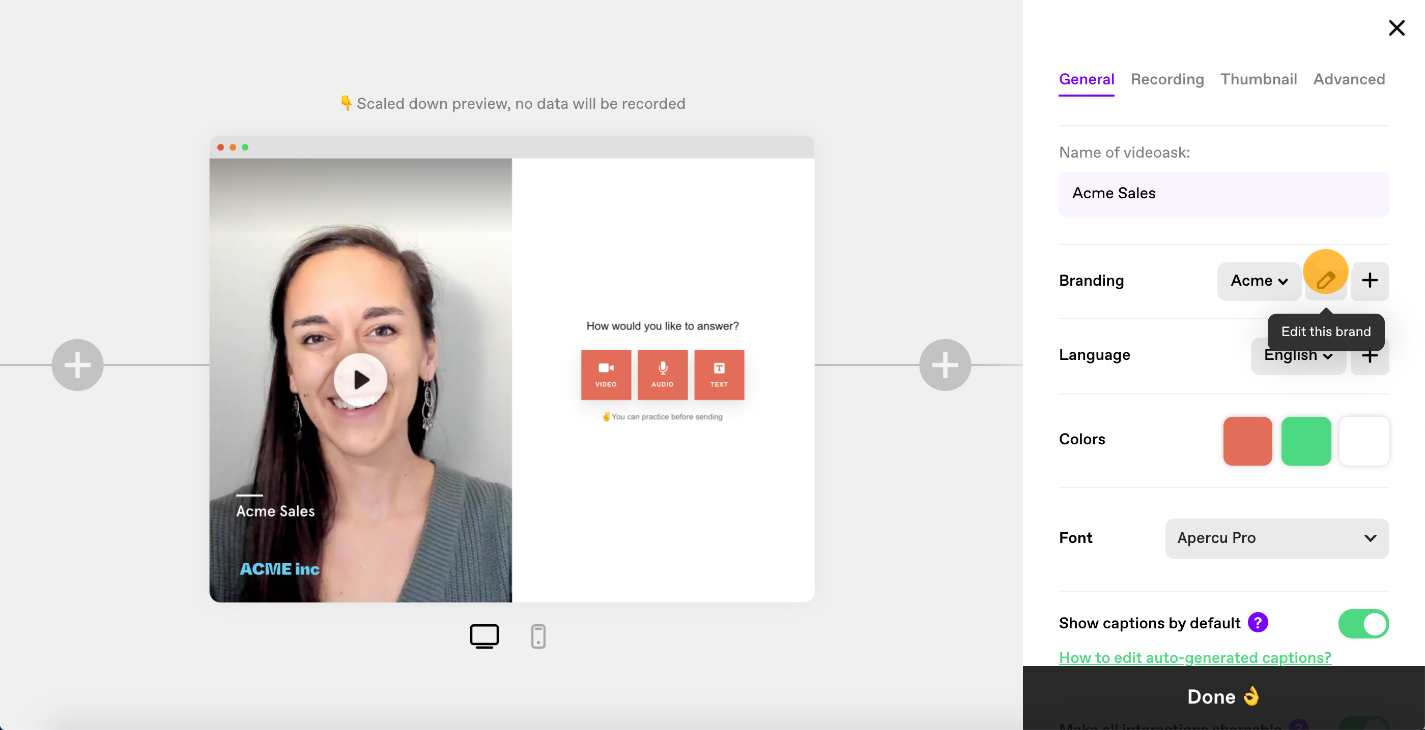1425x730 pixels.
Task: Open How to edit auto-generated captions link
Action: coord(1194,657)
